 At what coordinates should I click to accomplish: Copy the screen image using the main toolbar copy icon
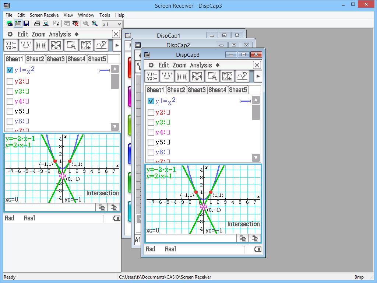pos(56,24)
